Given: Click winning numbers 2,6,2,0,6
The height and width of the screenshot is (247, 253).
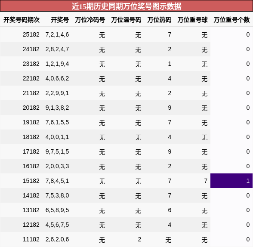Looking at the screenshot, I should click(x=57, y=239).
